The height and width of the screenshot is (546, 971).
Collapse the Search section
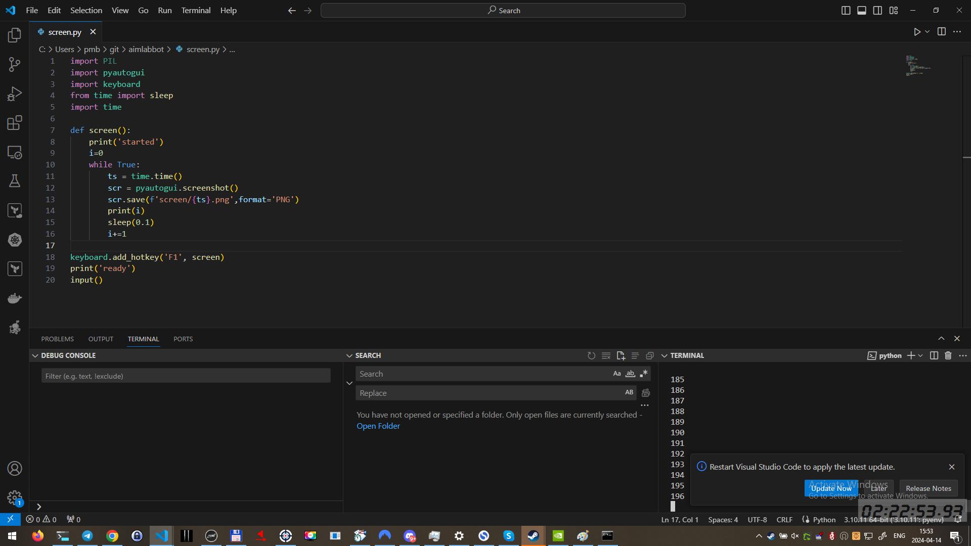pos(349,355)
